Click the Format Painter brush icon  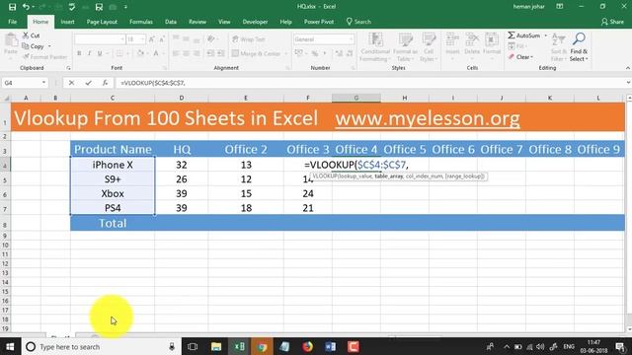tap(26, 57)
